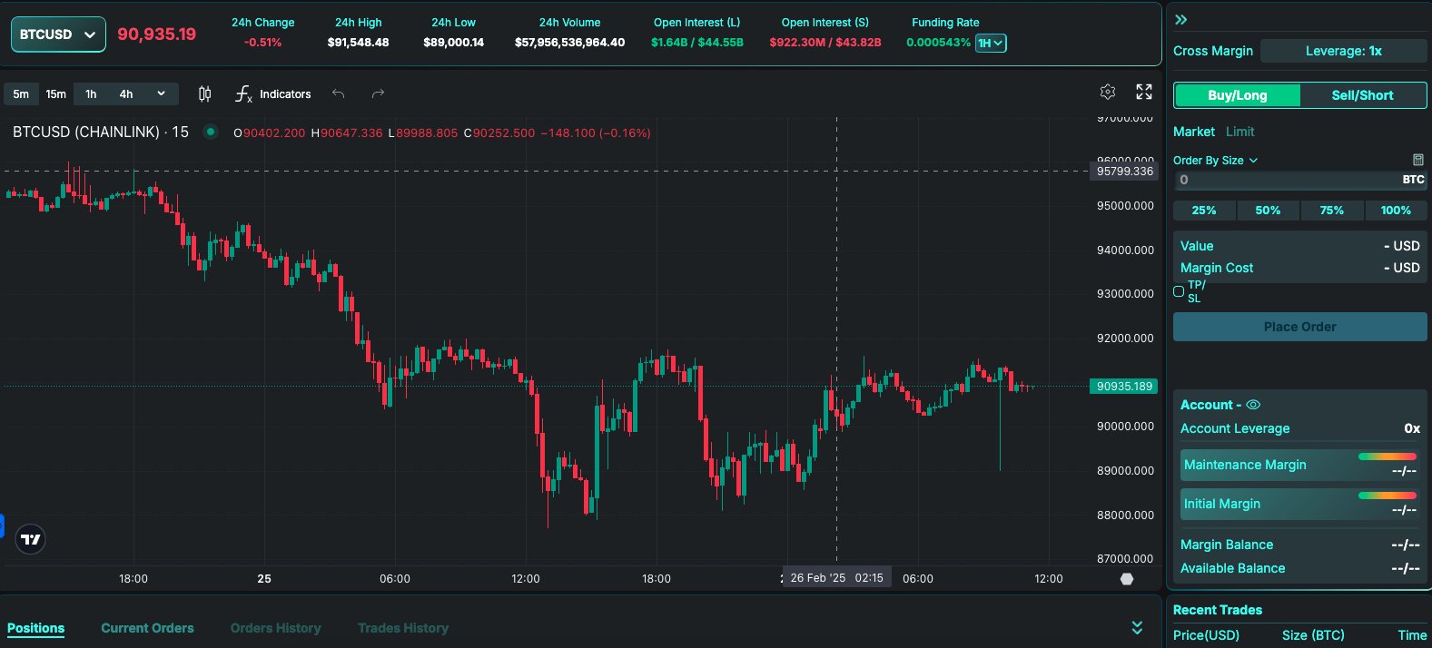The height and width of the screenshot is (648, 1432).
Task: Switch order side to Sell/Short
Action: [x=1362, y=95]
